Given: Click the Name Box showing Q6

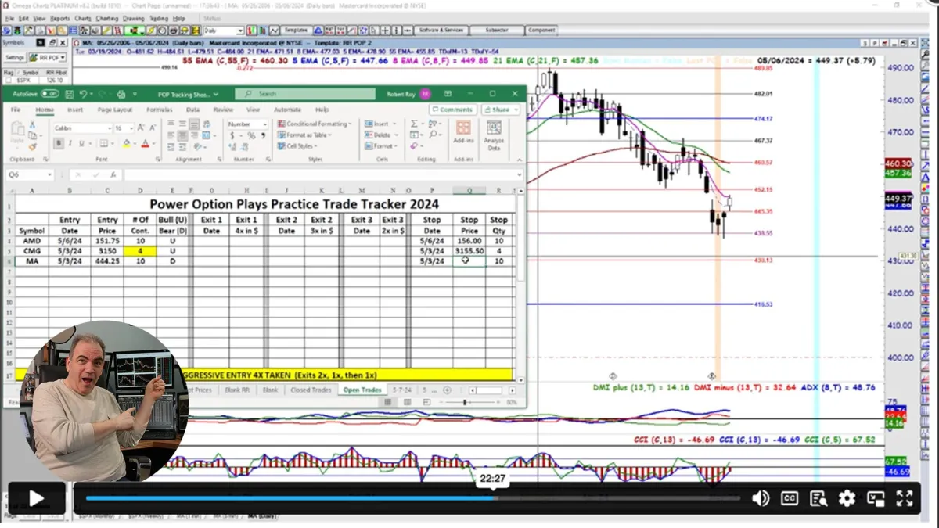Looking at the screenshot, I should 28,174.
